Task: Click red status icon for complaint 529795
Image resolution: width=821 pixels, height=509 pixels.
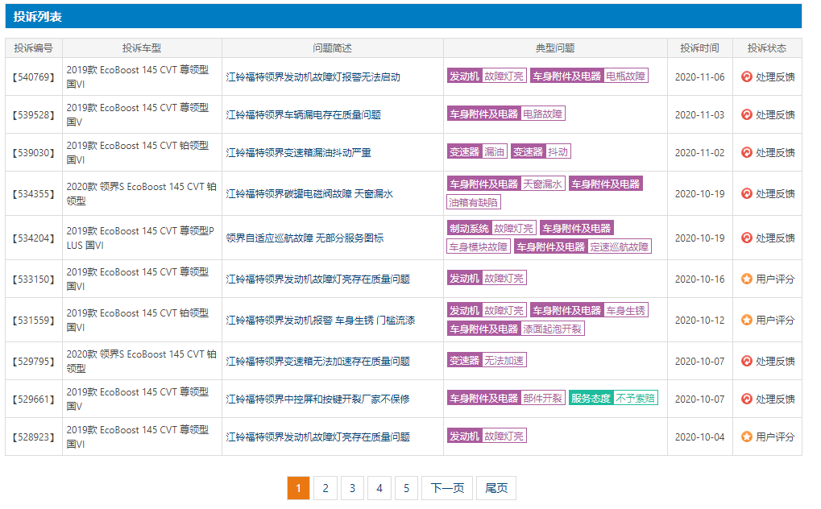Action: click(x=746, y=362)
